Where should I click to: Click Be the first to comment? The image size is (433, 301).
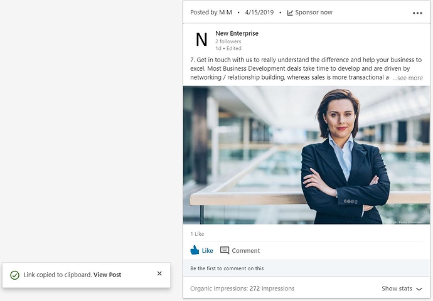tap(227, 268)
